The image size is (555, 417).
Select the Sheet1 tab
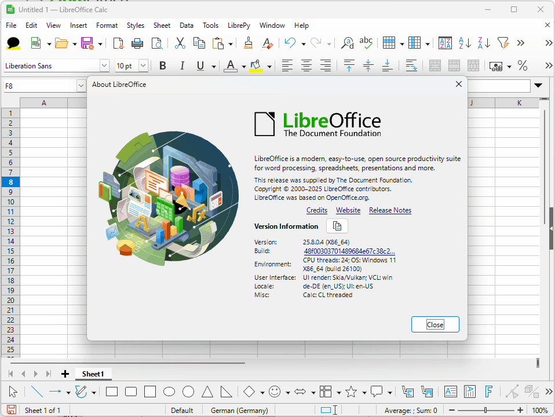coord(93,374)
